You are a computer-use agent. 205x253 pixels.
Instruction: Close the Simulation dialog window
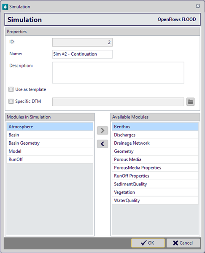[x=198, y=6]
